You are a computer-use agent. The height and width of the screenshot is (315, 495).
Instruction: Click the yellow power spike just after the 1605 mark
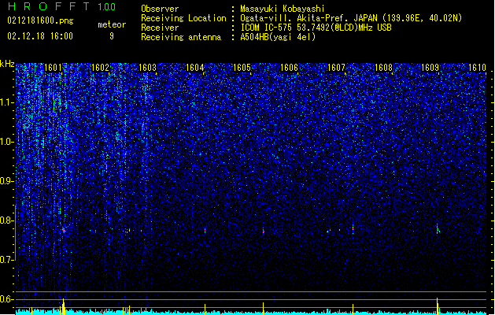[x=264, y=309]
